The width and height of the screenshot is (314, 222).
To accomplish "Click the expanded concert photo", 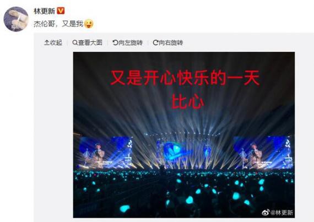I will 184,135.
